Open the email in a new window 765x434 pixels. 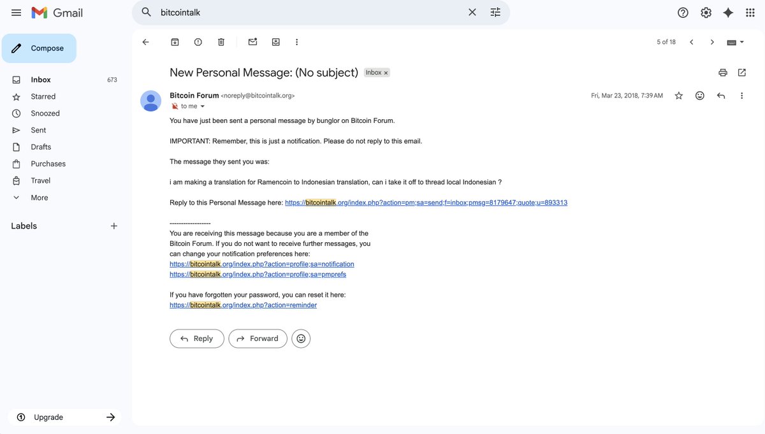tap(742, 73)
